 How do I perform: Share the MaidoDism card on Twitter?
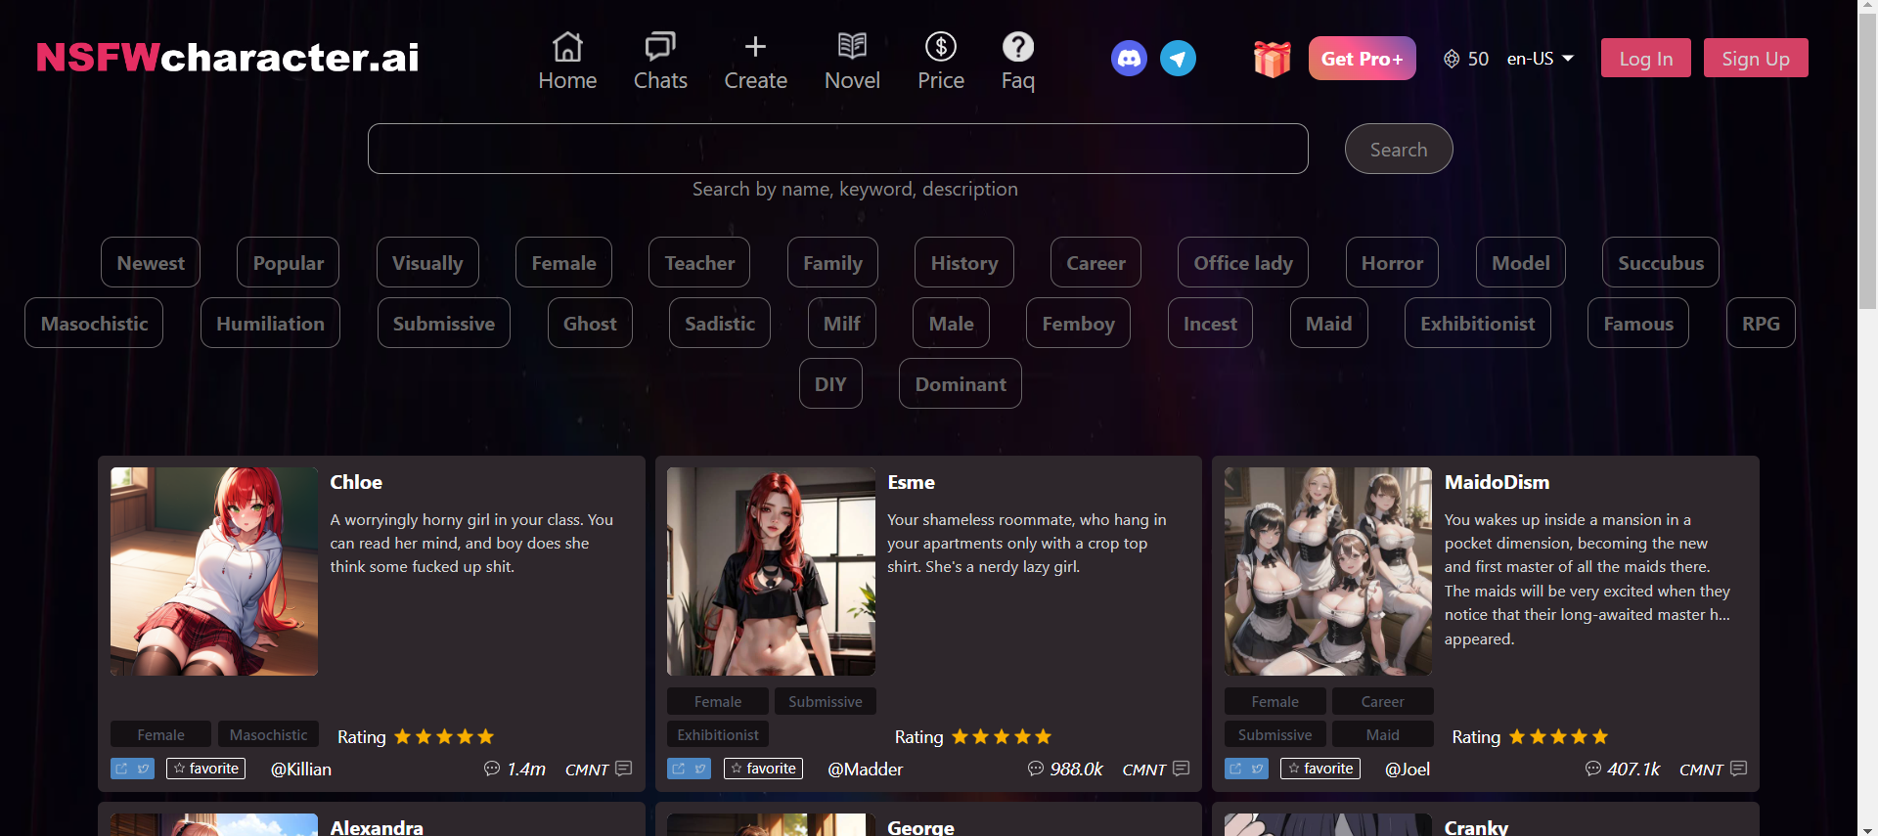pyautogui.click(x=1258, y=769)
